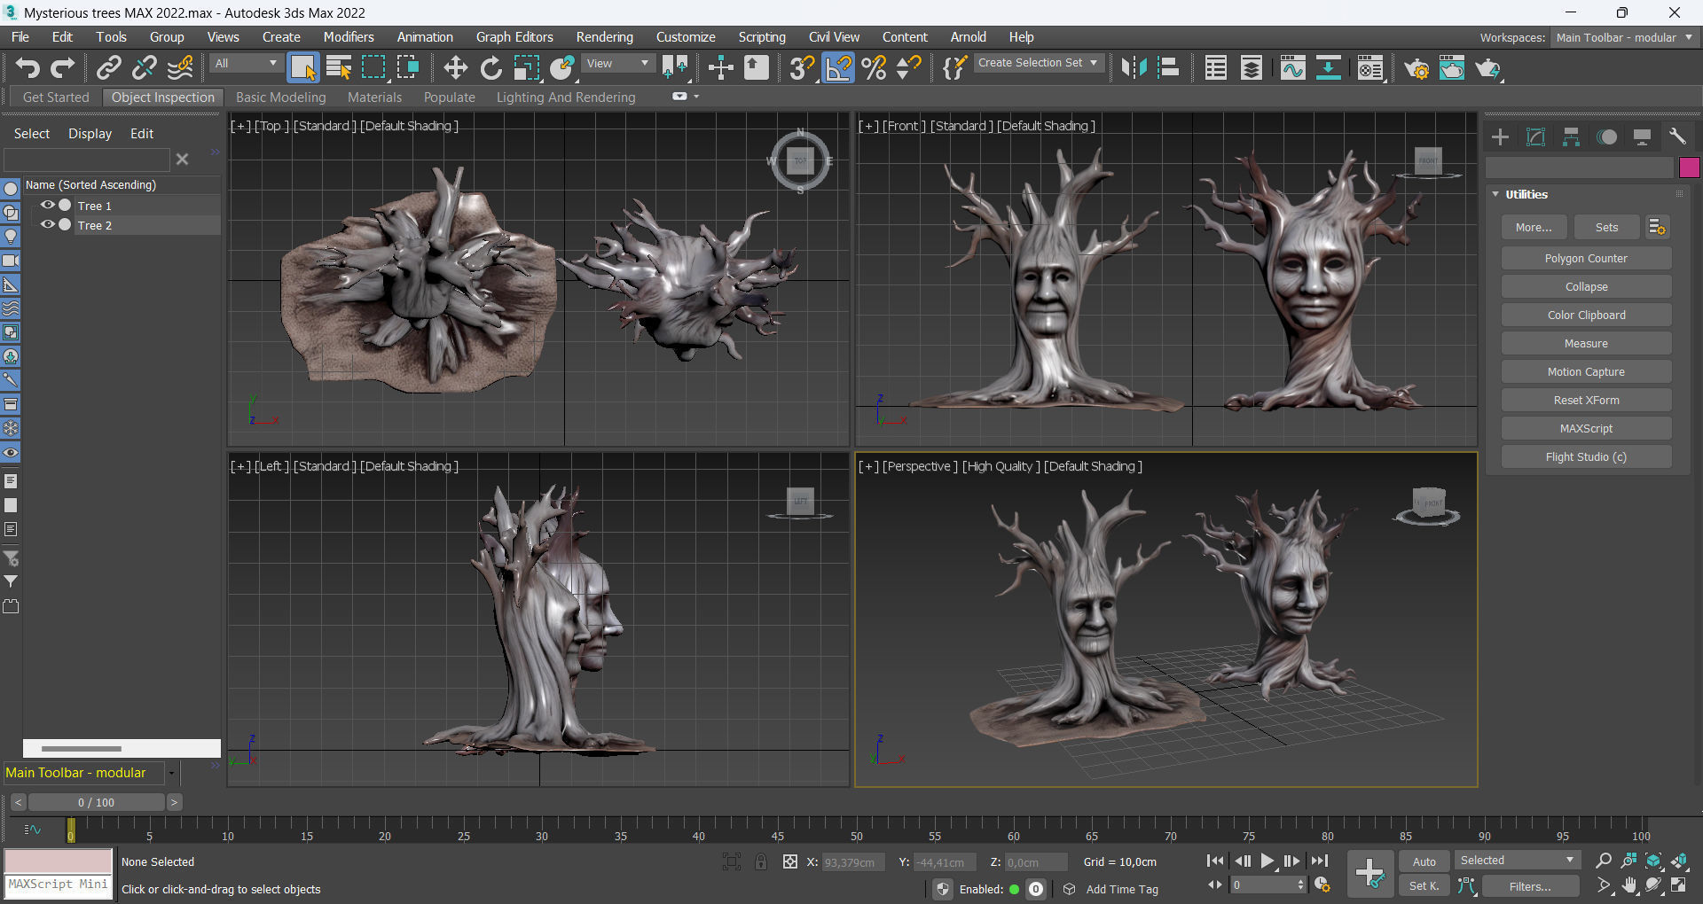
Task: Choose Rectangular Selection Region tool
Action: click(373, 67)
